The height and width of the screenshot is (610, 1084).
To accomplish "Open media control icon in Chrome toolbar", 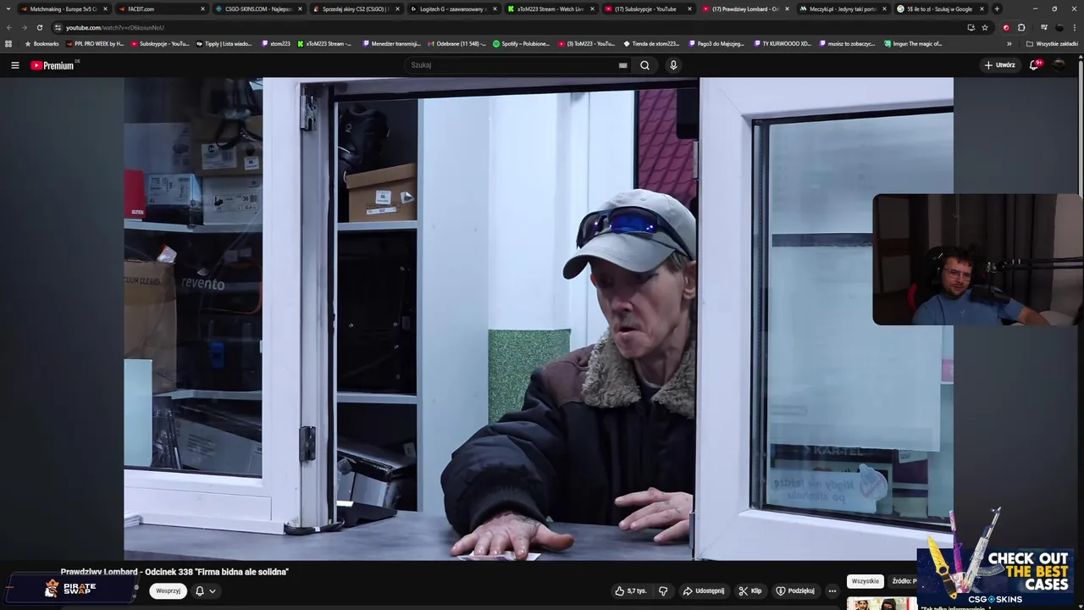I will pyautogui.click(x=1043, y=27).
